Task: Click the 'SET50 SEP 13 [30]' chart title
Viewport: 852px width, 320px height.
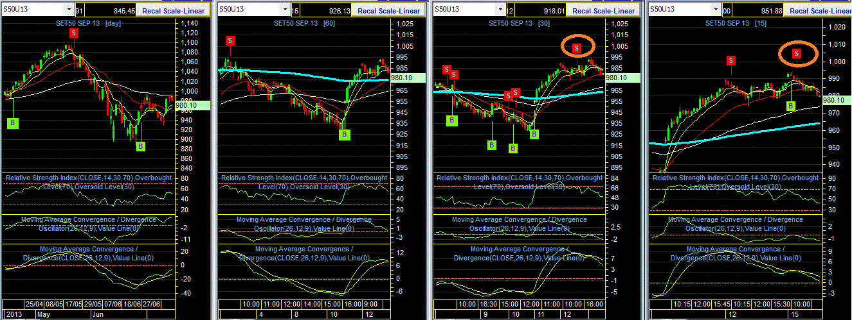Action: [520, 23]
